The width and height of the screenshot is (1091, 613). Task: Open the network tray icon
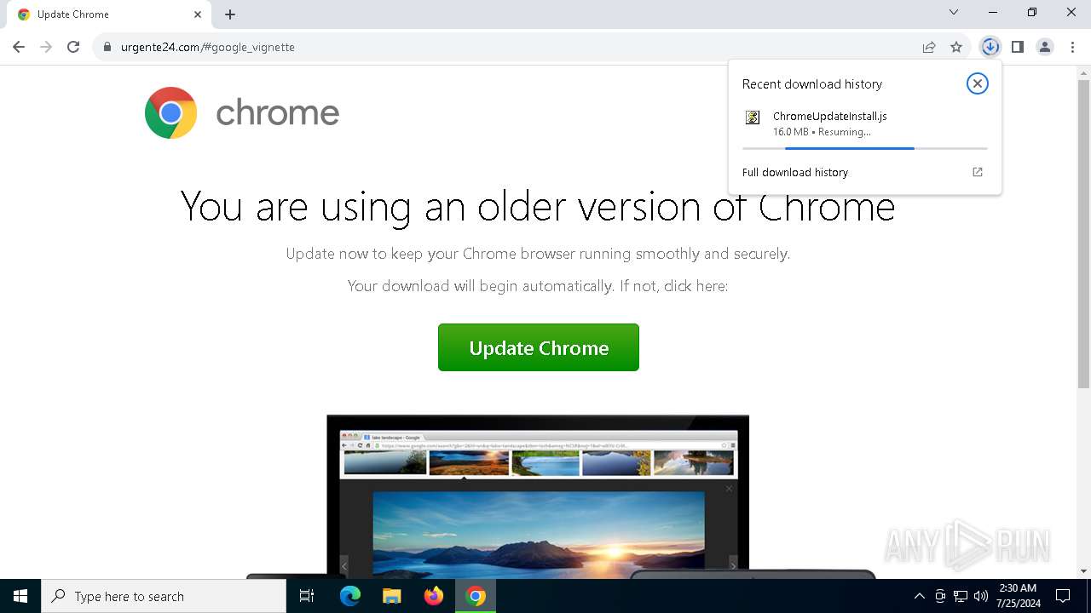click(x=961, y=596)
